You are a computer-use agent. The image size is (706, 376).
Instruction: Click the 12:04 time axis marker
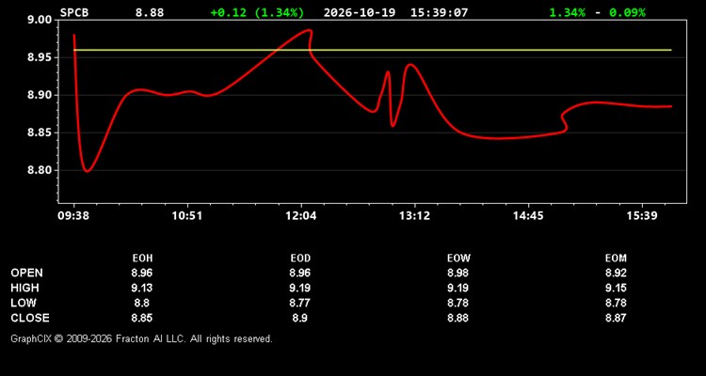point(301,216)
